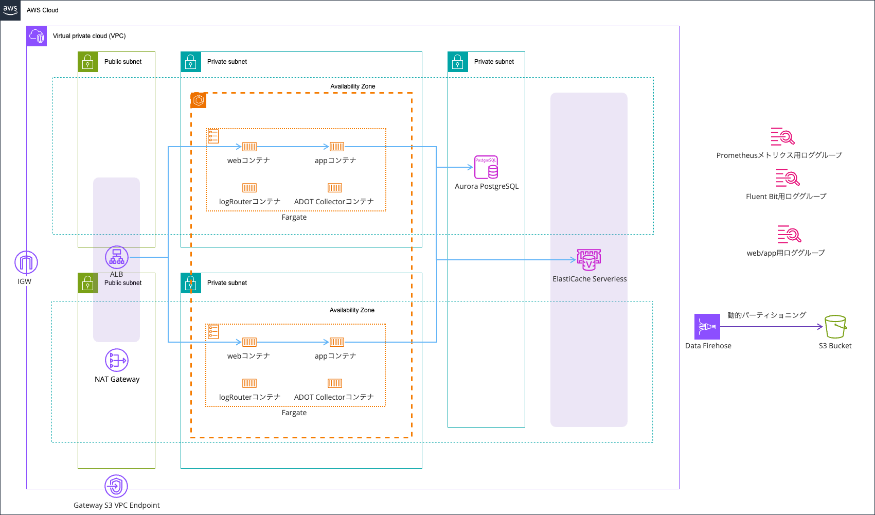Click the 動的パーティショニング label text
This screenshot has width=875, height=515.
[766, 314]
